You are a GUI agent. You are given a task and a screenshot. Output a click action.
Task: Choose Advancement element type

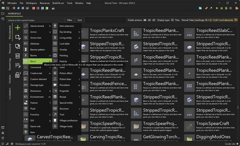[x=37, y=26]
